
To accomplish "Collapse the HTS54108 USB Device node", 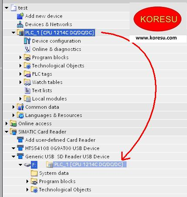I will coord(13,148).
